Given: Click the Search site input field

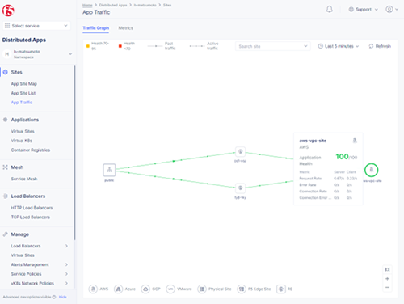Looking at the screenshot, I should point(273,46).
